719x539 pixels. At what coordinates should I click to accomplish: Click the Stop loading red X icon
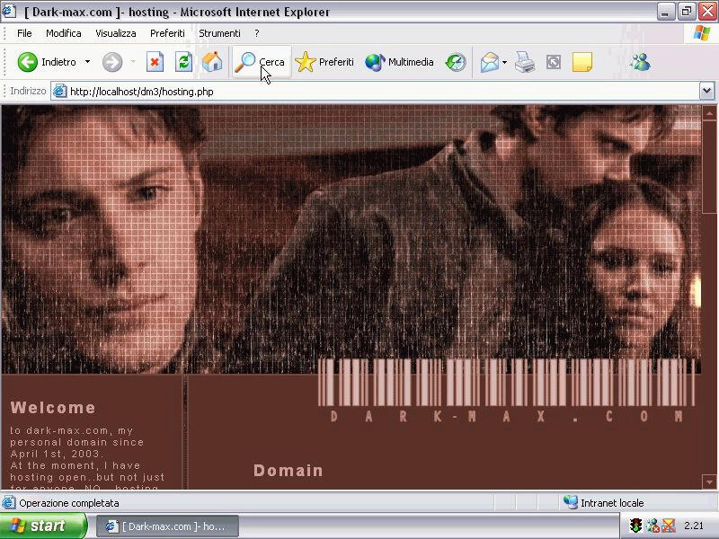[x=155, y=62]
